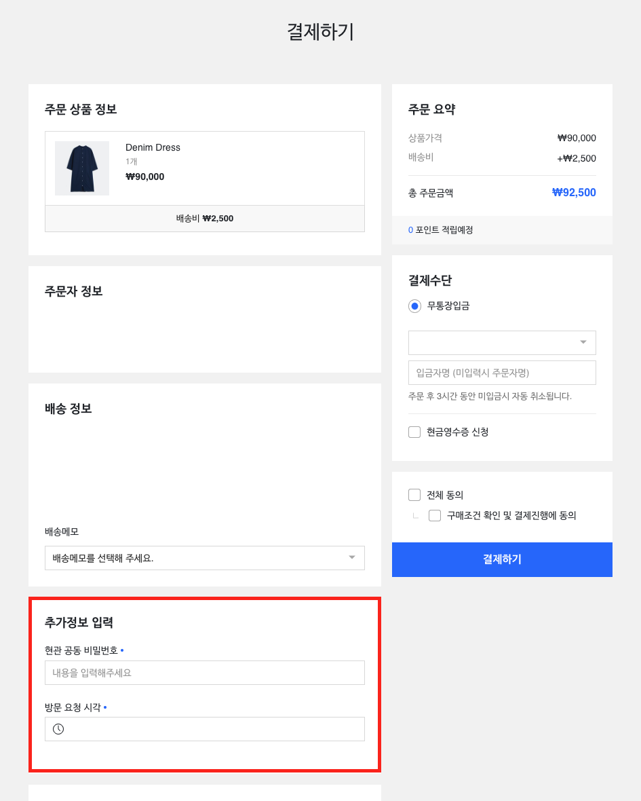
Task: Click the arrow icon on 배송메모 select box
Action: click(x=351, y=558)
